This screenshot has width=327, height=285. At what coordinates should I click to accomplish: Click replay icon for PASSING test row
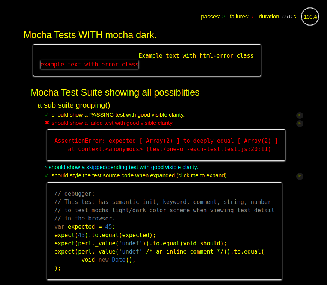point(300,115)
